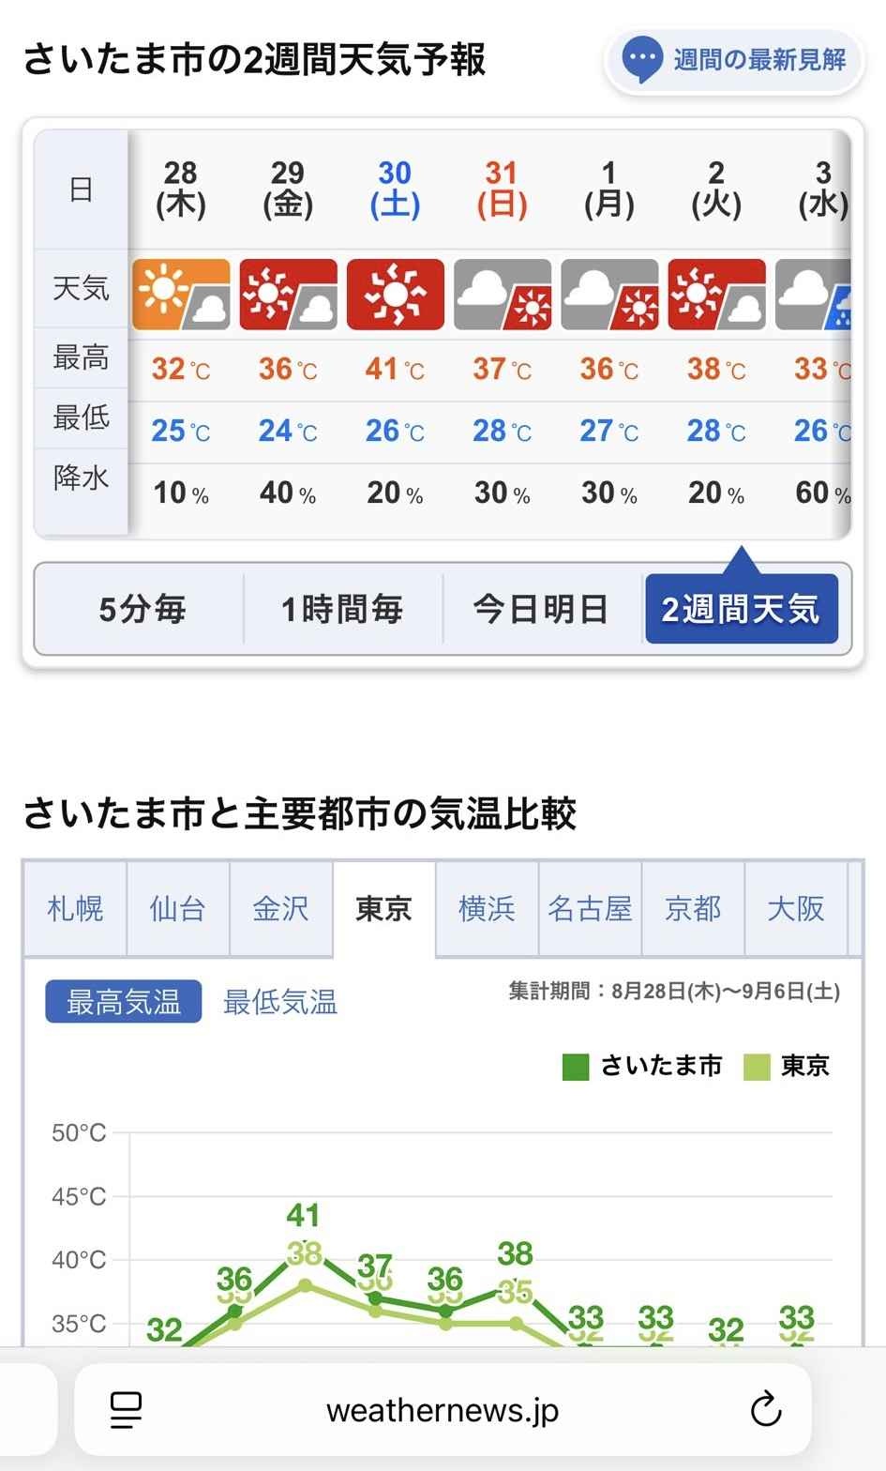Switch to 最低気温 chart view

tap(279, 1003)
